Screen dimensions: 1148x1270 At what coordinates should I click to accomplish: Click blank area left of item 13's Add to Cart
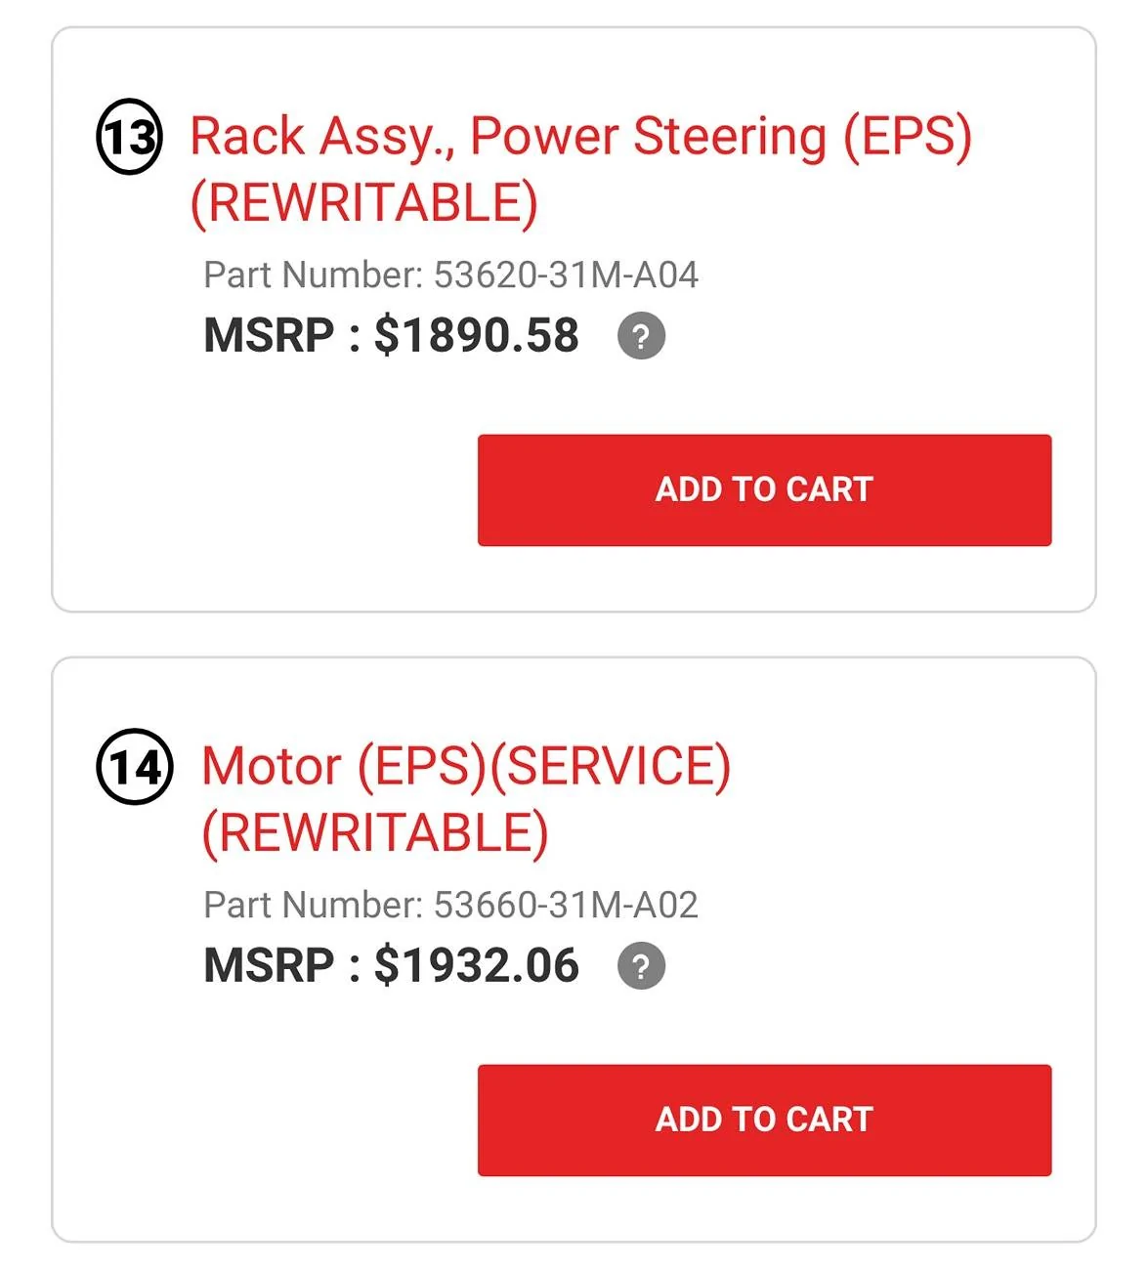(264, 490)
